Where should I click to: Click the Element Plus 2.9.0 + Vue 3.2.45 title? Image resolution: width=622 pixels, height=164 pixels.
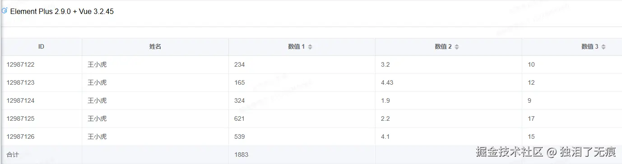(x=62, y=12)
